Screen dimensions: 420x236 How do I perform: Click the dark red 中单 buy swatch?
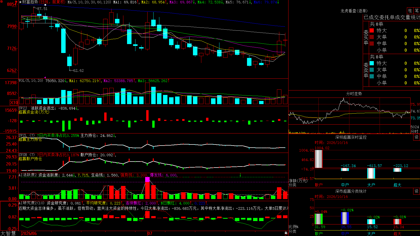pos(372,44)
